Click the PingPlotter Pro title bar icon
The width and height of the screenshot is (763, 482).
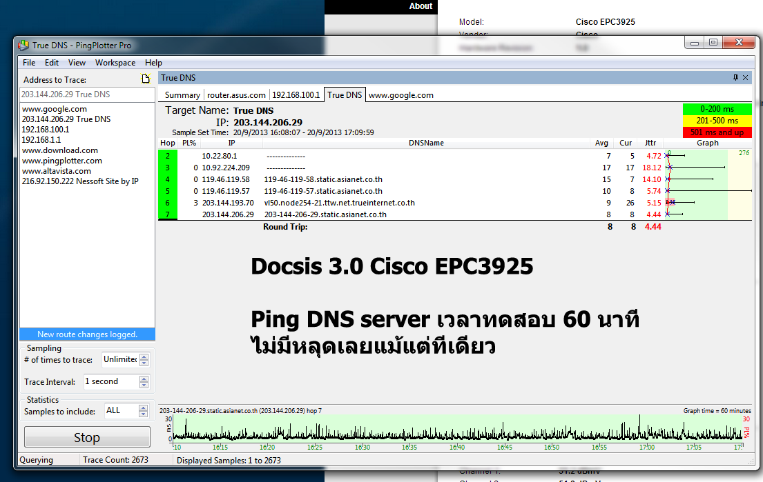pyautogui.click(x=23, y=46)
